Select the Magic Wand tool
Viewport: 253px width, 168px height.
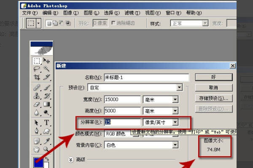click(46, 69)
